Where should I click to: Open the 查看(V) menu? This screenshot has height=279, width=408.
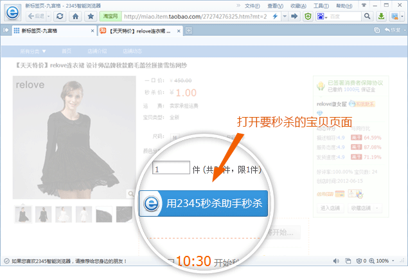click(275, 6)
